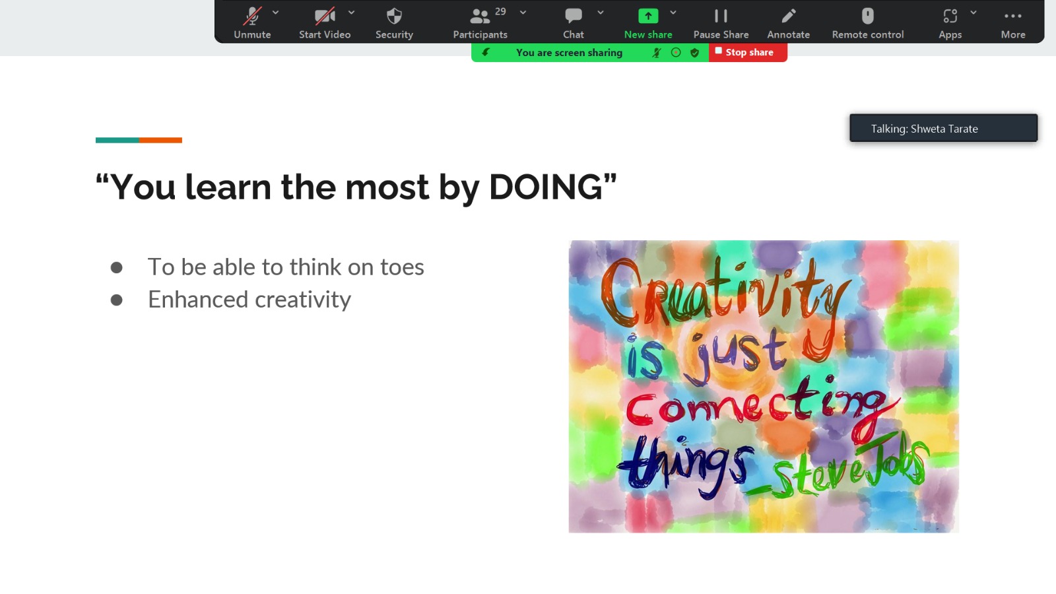The height and width of the screenshot is (594, 1056).
Task: Expand video options arrow beside Start Video
Action: point(352,13)
